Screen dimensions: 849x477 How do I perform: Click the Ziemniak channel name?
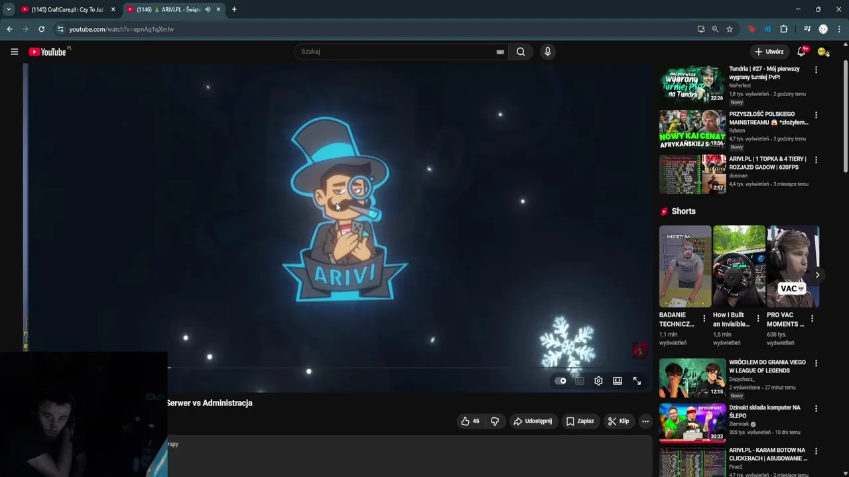pos(738,424)
